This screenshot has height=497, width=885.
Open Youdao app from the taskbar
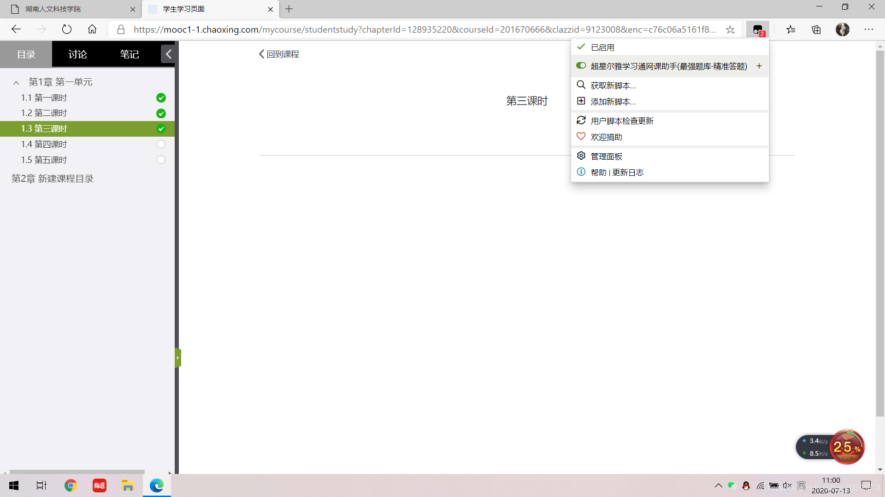[x=100, y=485]
